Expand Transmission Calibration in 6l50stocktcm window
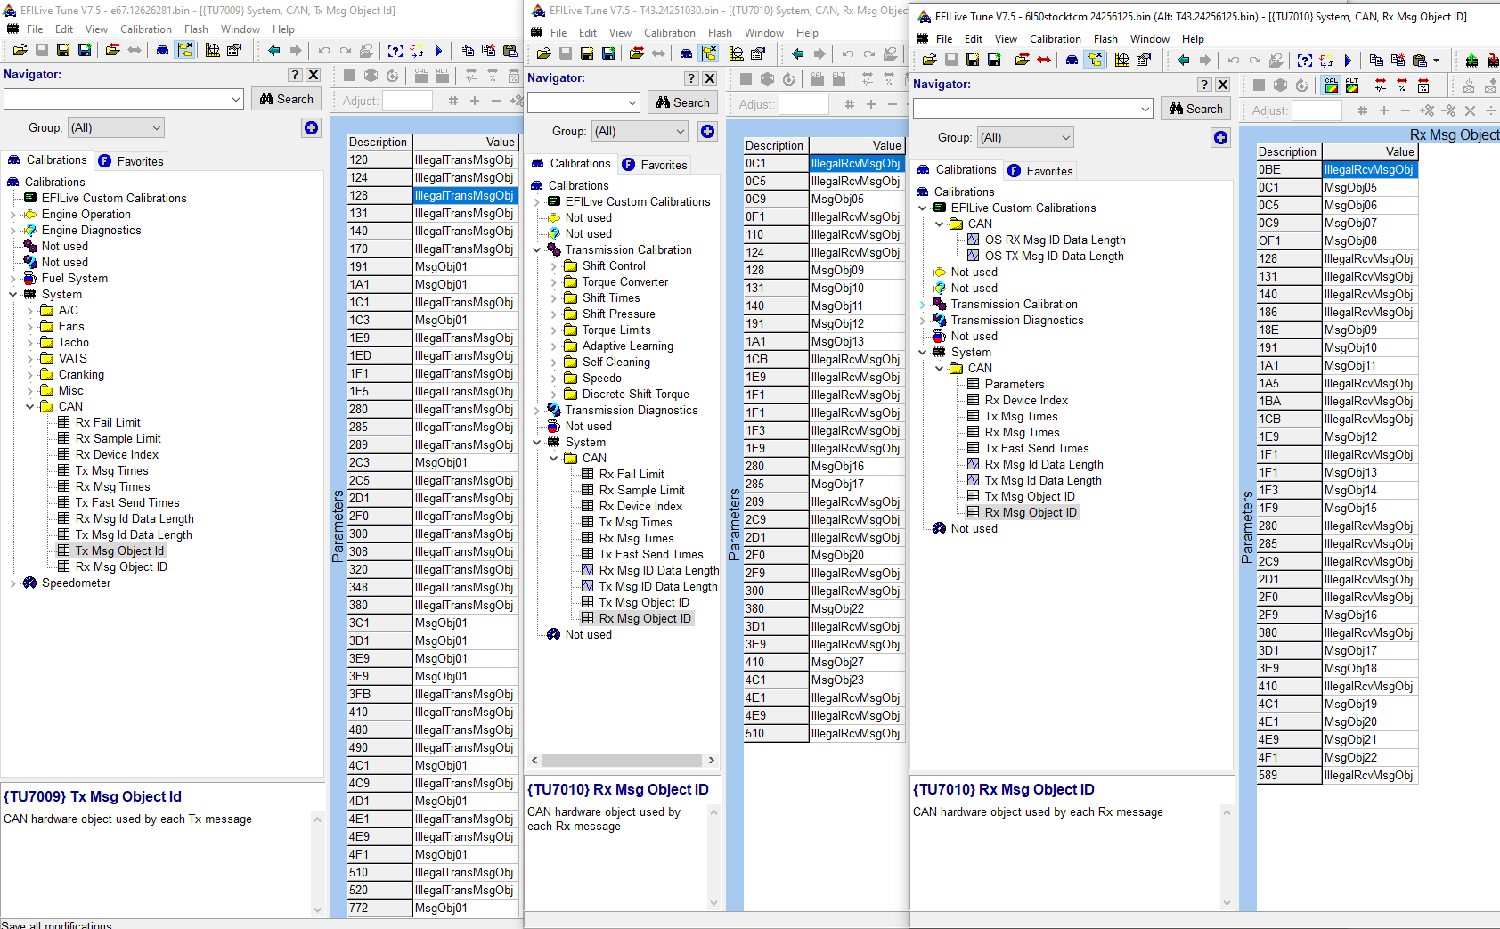Viewport: 1500px width, 929px height. click(x=923, y=305)
